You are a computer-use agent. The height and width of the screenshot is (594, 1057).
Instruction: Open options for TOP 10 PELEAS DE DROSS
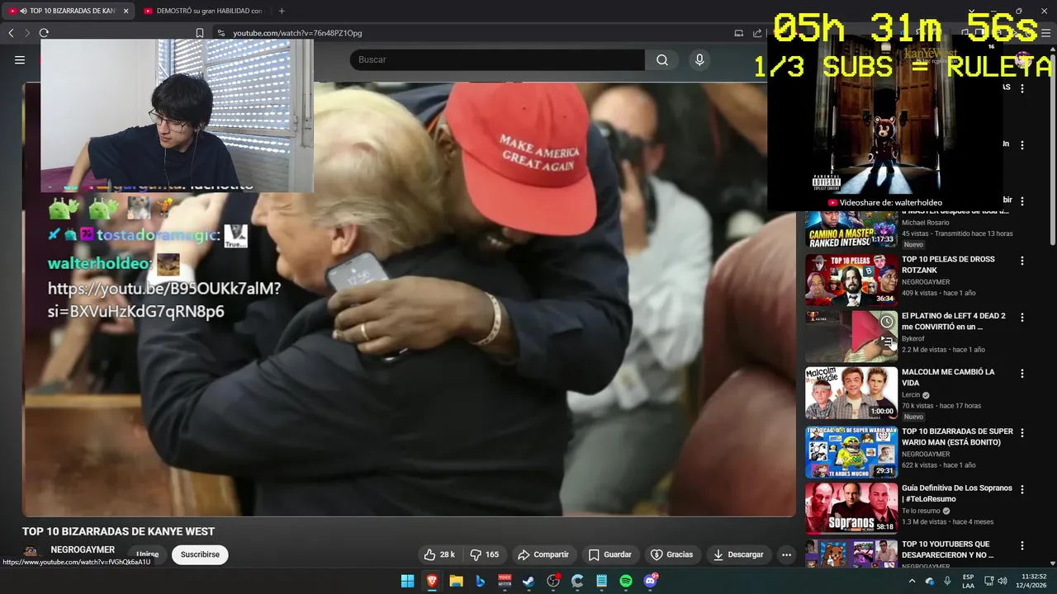[1022, 261]
